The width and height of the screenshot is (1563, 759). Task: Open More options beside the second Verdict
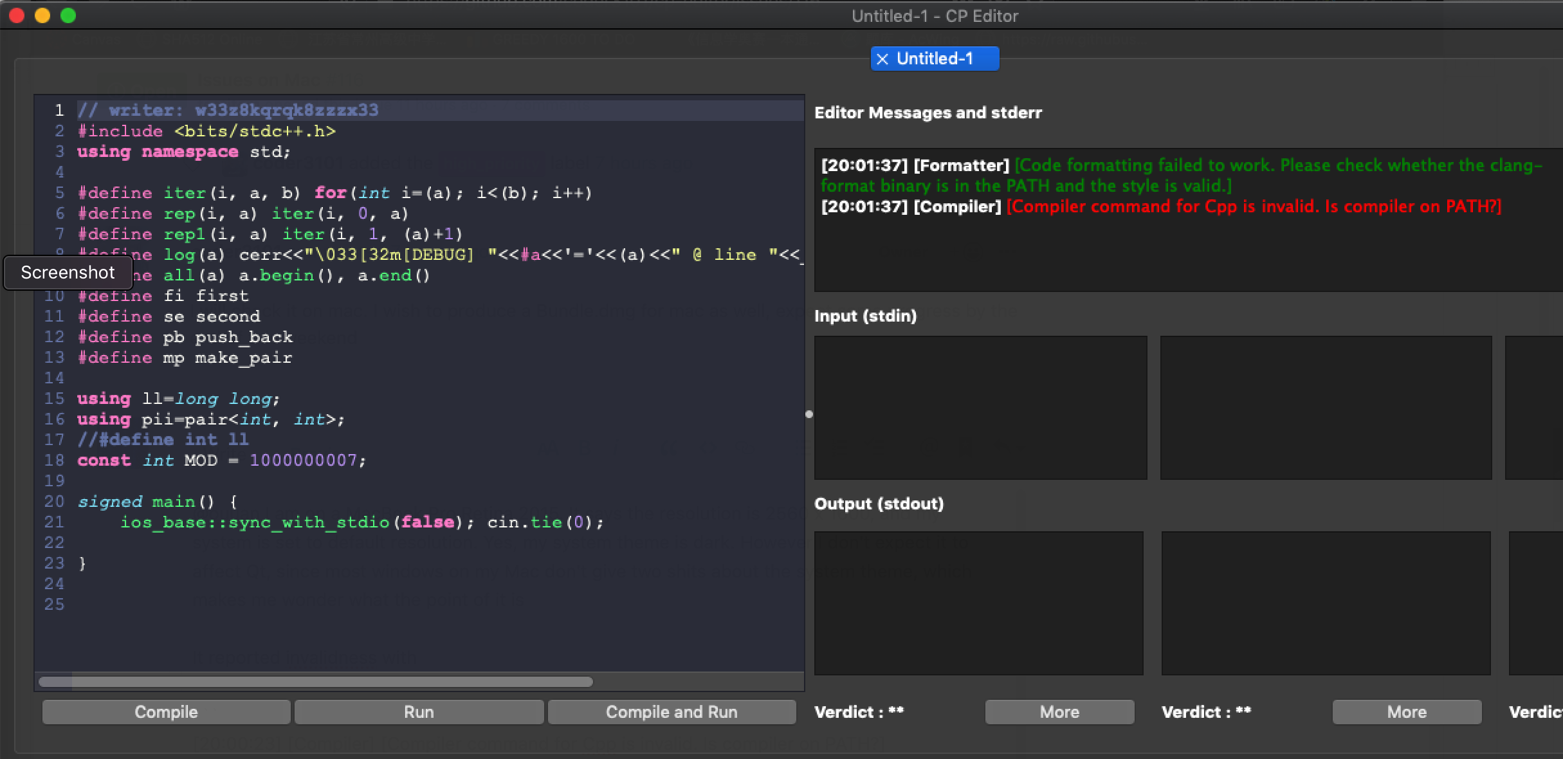[1406, 711]
